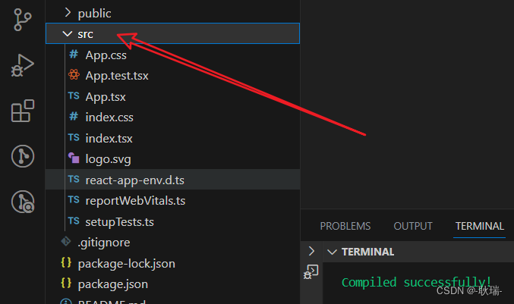Click the TS icon beside react-app-env.d.ts

coord(74,180)
